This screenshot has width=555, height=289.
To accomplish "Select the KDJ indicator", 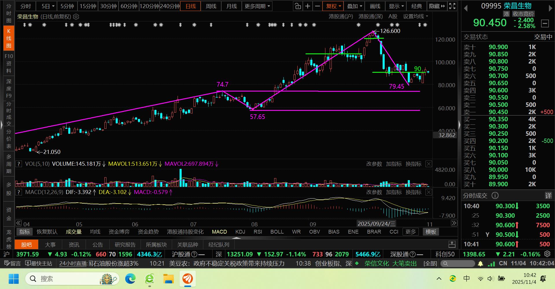I will (x=240, y=232).
